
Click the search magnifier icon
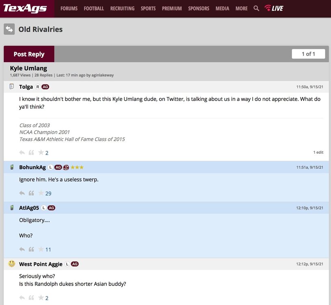point(256,8)
